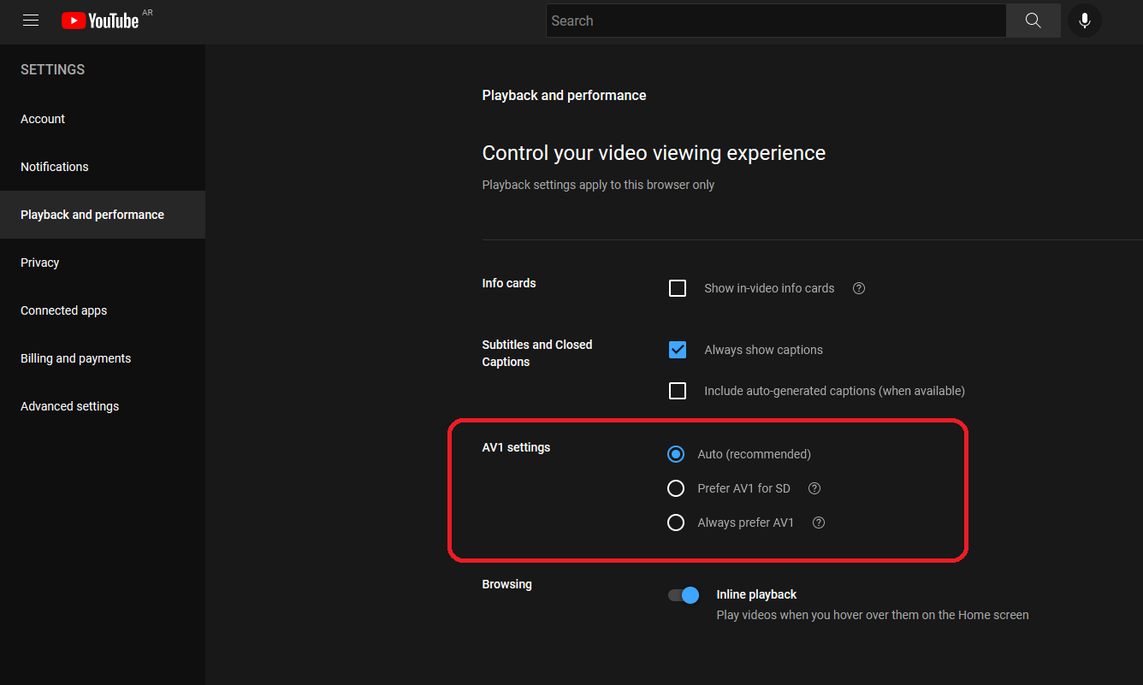Image resolution: width=1143 pixels, height=685 pixels.
Task: Uncheck Always show captions
Action: [x=678, y=350]
